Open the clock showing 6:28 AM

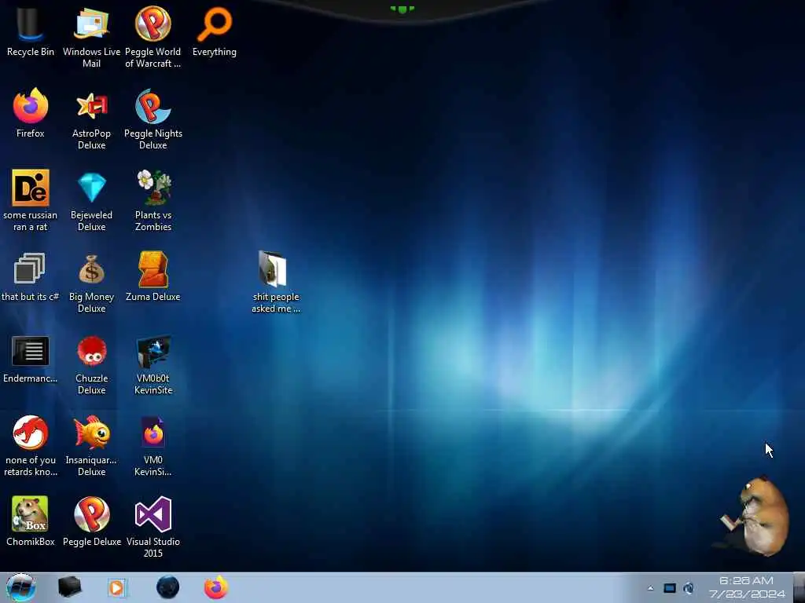point(747,587)
